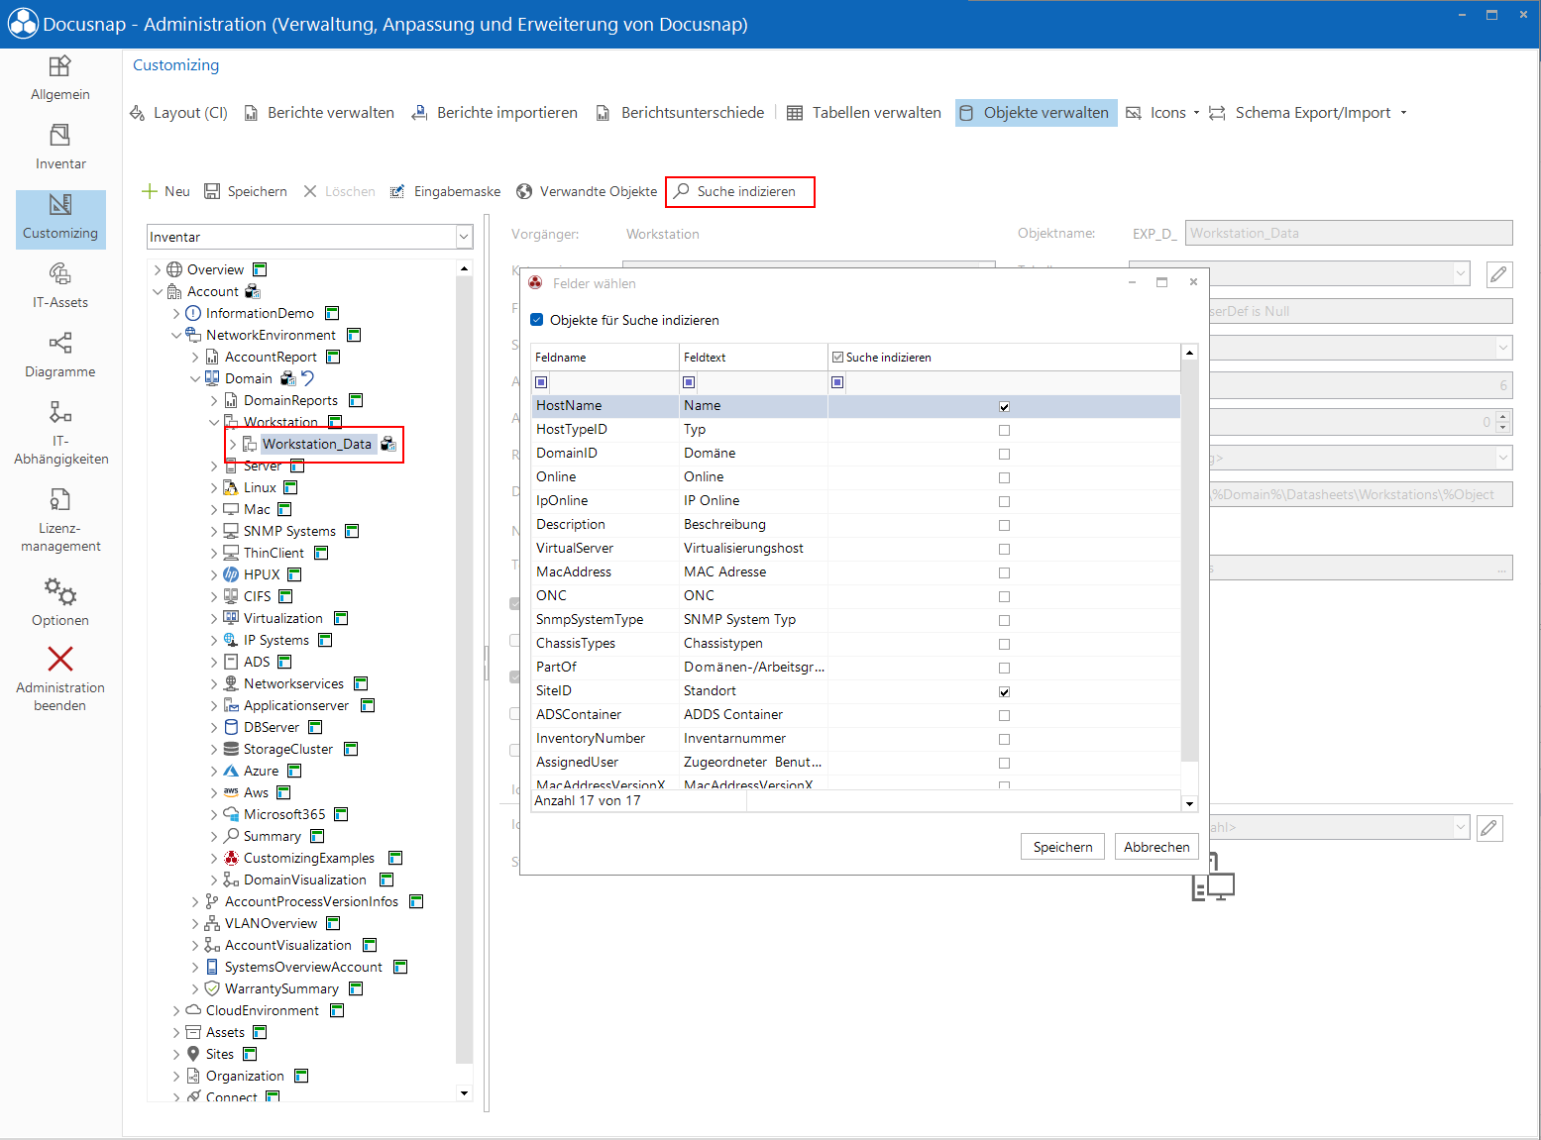Image resolution: width=1541 pixels, height=1140 pixels.
Task: Toggle Suche indizieren column header checkbox
Action: 837,358
